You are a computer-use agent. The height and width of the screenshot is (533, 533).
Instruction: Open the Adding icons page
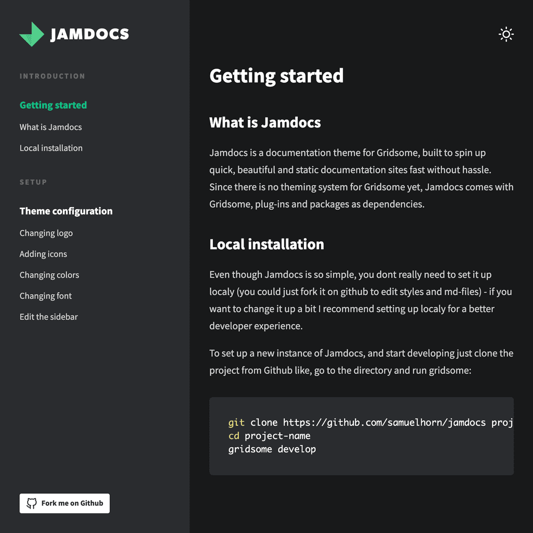tap(43, 253)
